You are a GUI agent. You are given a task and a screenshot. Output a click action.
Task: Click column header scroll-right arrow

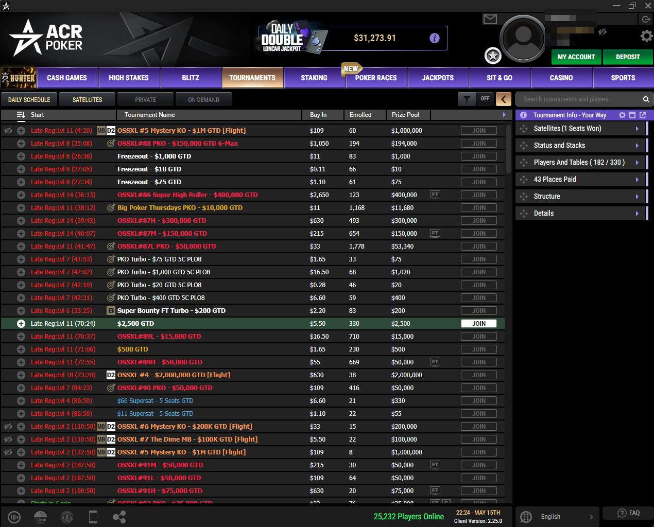click(x=504, y=115)
